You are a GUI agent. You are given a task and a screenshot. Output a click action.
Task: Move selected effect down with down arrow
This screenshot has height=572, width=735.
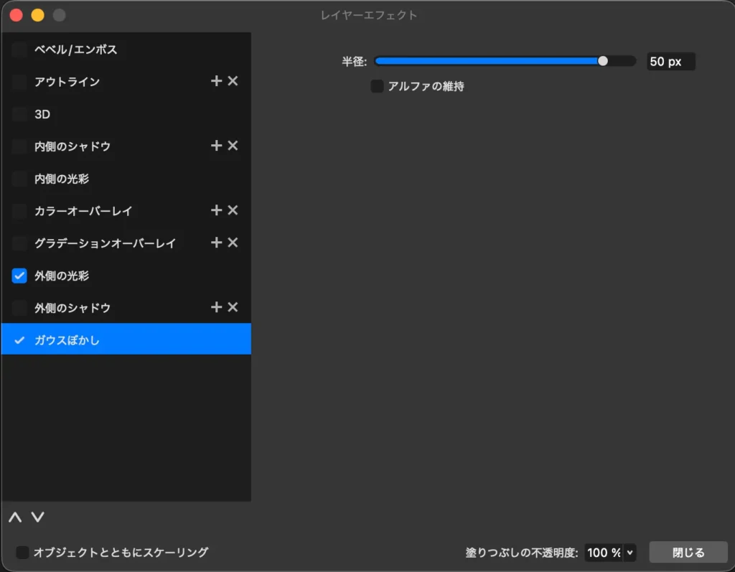pos(37,517)
